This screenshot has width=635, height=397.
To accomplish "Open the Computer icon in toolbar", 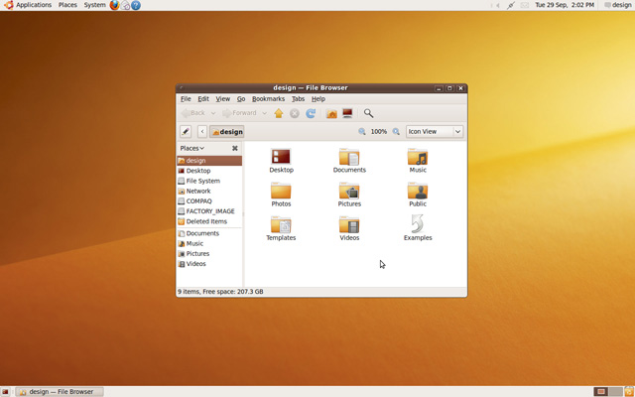I will click(347, 113).
